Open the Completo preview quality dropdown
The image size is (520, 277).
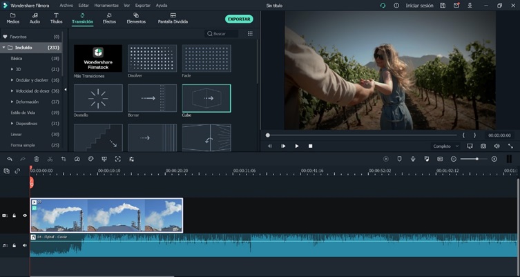click(x=445, y=146)
